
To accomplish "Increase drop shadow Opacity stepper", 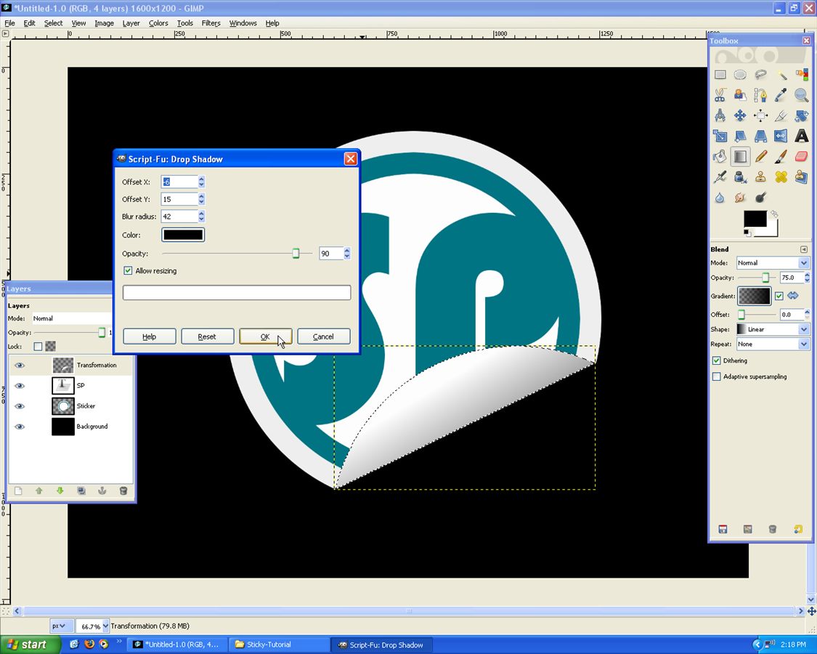I will tap(347, 250).
